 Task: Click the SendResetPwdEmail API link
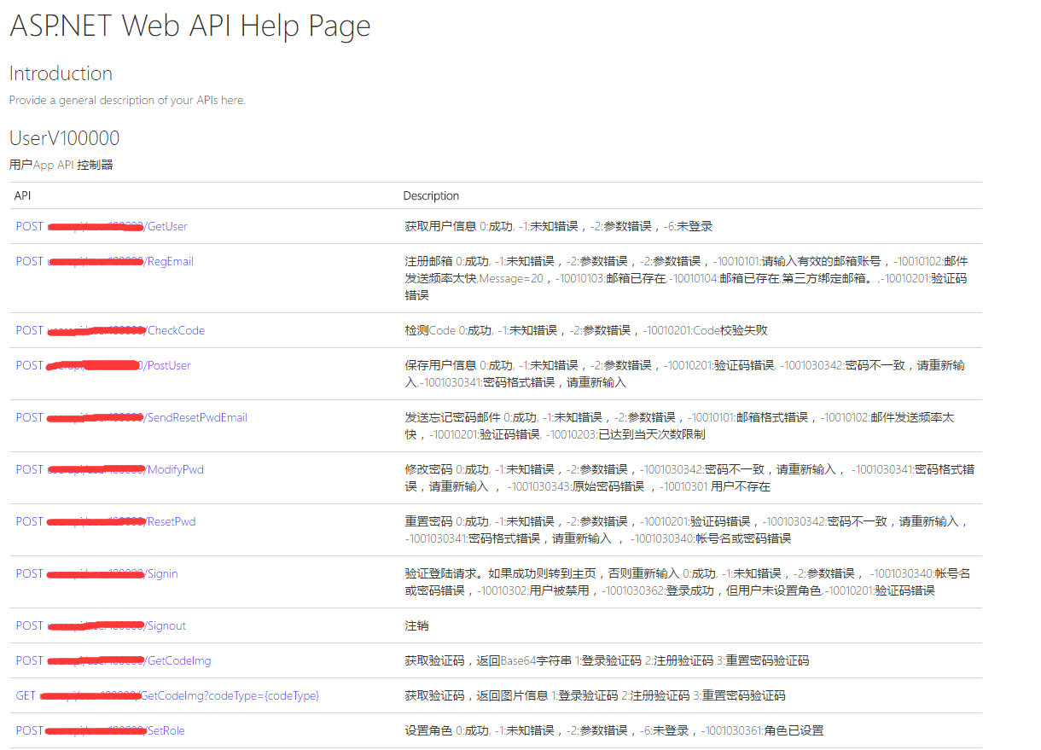pyautogui.click(x=196, y=417)
